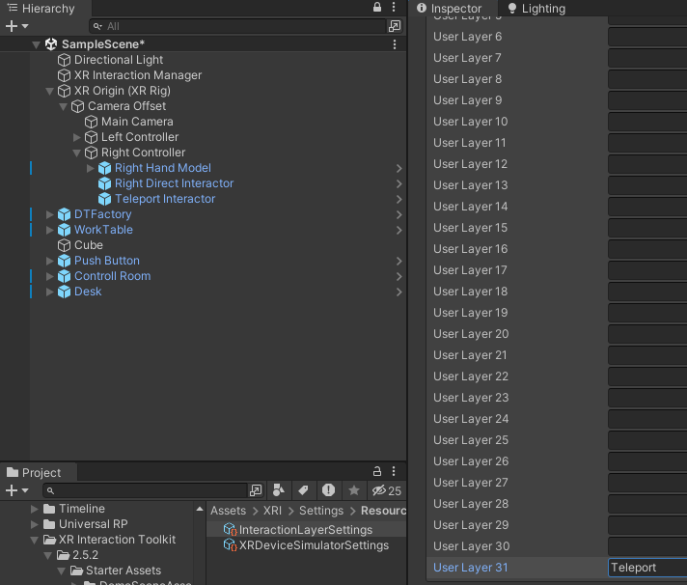
Task: Open the Hierarchy create plus dropdown
Action: [16, 26]
